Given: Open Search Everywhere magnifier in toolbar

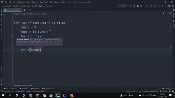Looking at the screenshot, I should tap(173, 6).
